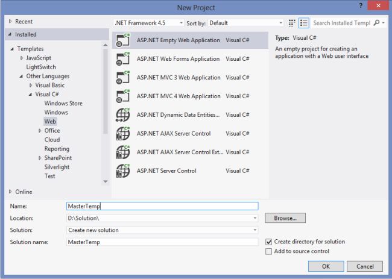Open the Location path dropdown arrow
Screen dimensions: 392x279
(254, 218)
